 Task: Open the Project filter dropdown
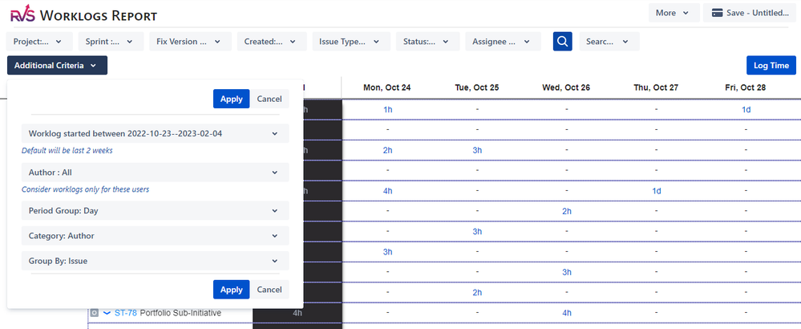click(40, 42)
